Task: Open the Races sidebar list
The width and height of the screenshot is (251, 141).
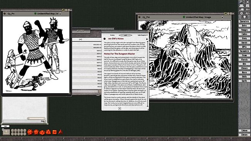Action: [x=244, y=72]
